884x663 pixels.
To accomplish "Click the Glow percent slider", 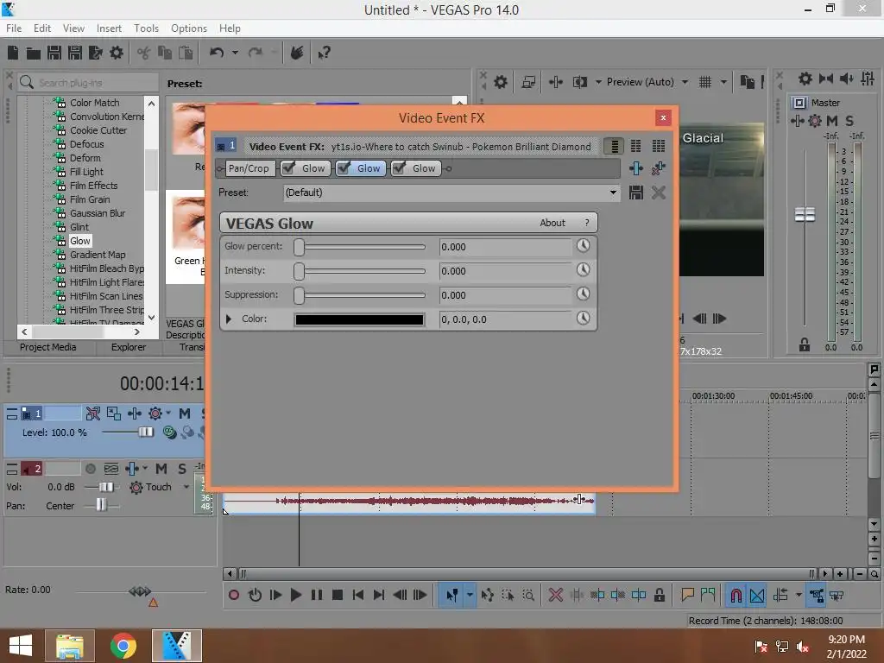I will pyautogui.click(x=360, y=247).
